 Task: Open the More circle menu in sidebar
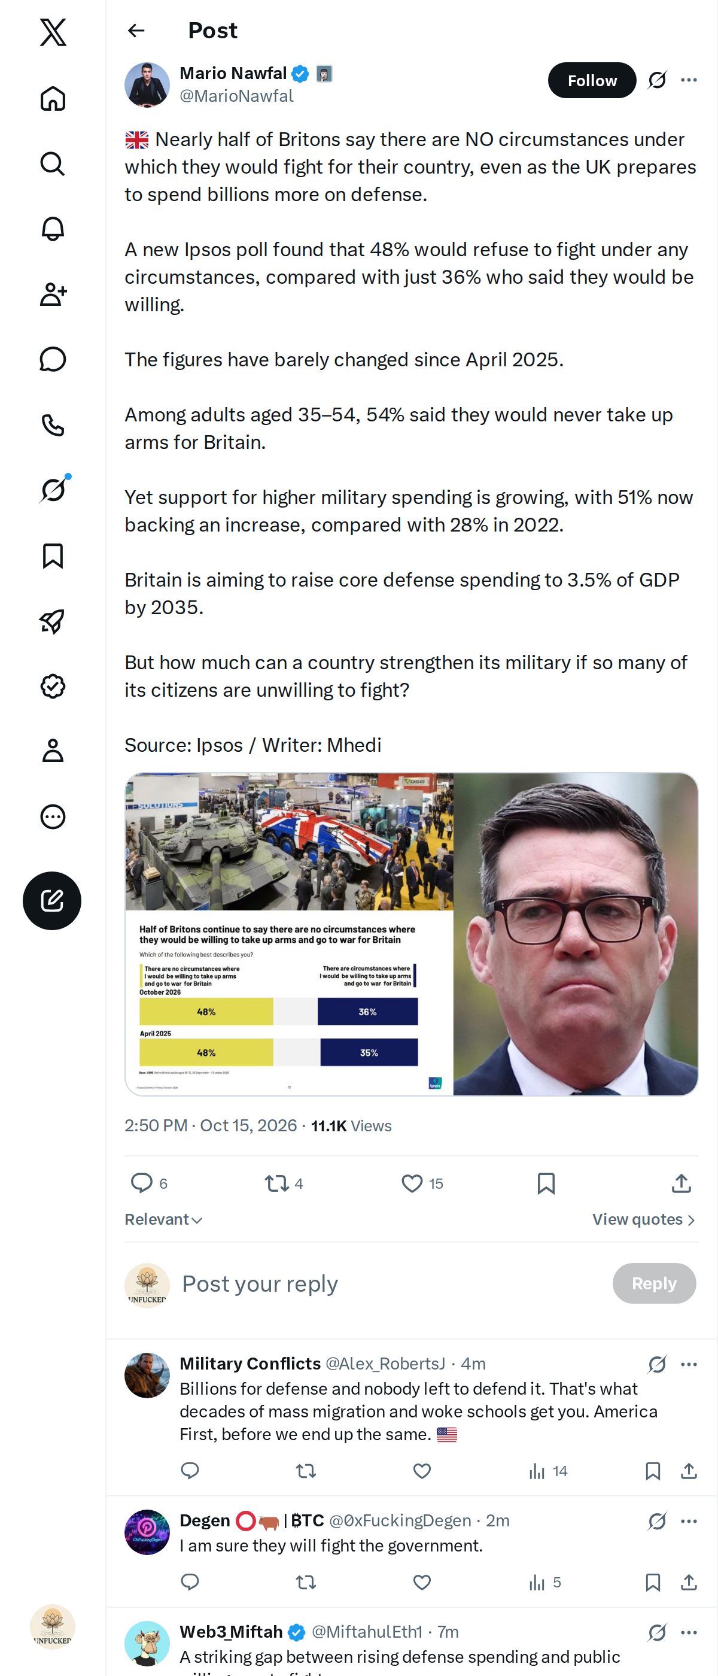53,816
